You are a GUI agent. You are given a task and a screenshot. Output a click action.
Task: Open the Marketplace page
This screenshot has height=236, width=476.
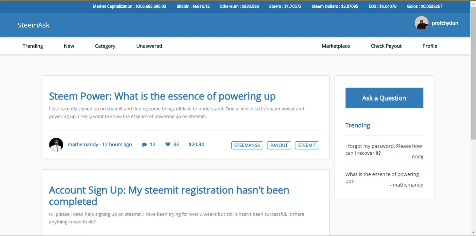pos(336,46)
